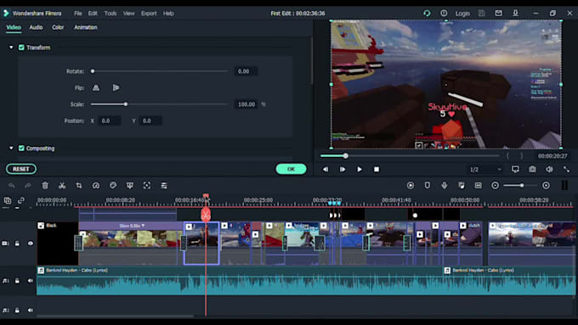Uncheck the Compositing checkbox
This screenshot has height=325, width=578.
[x=21, y=148]
